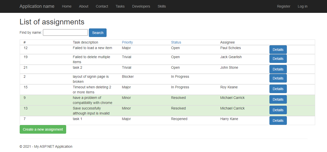Open the Skills page
Image resolution: width=327 pixels, height=152 pixels.
pyautogui.click(x=162, y=6)
